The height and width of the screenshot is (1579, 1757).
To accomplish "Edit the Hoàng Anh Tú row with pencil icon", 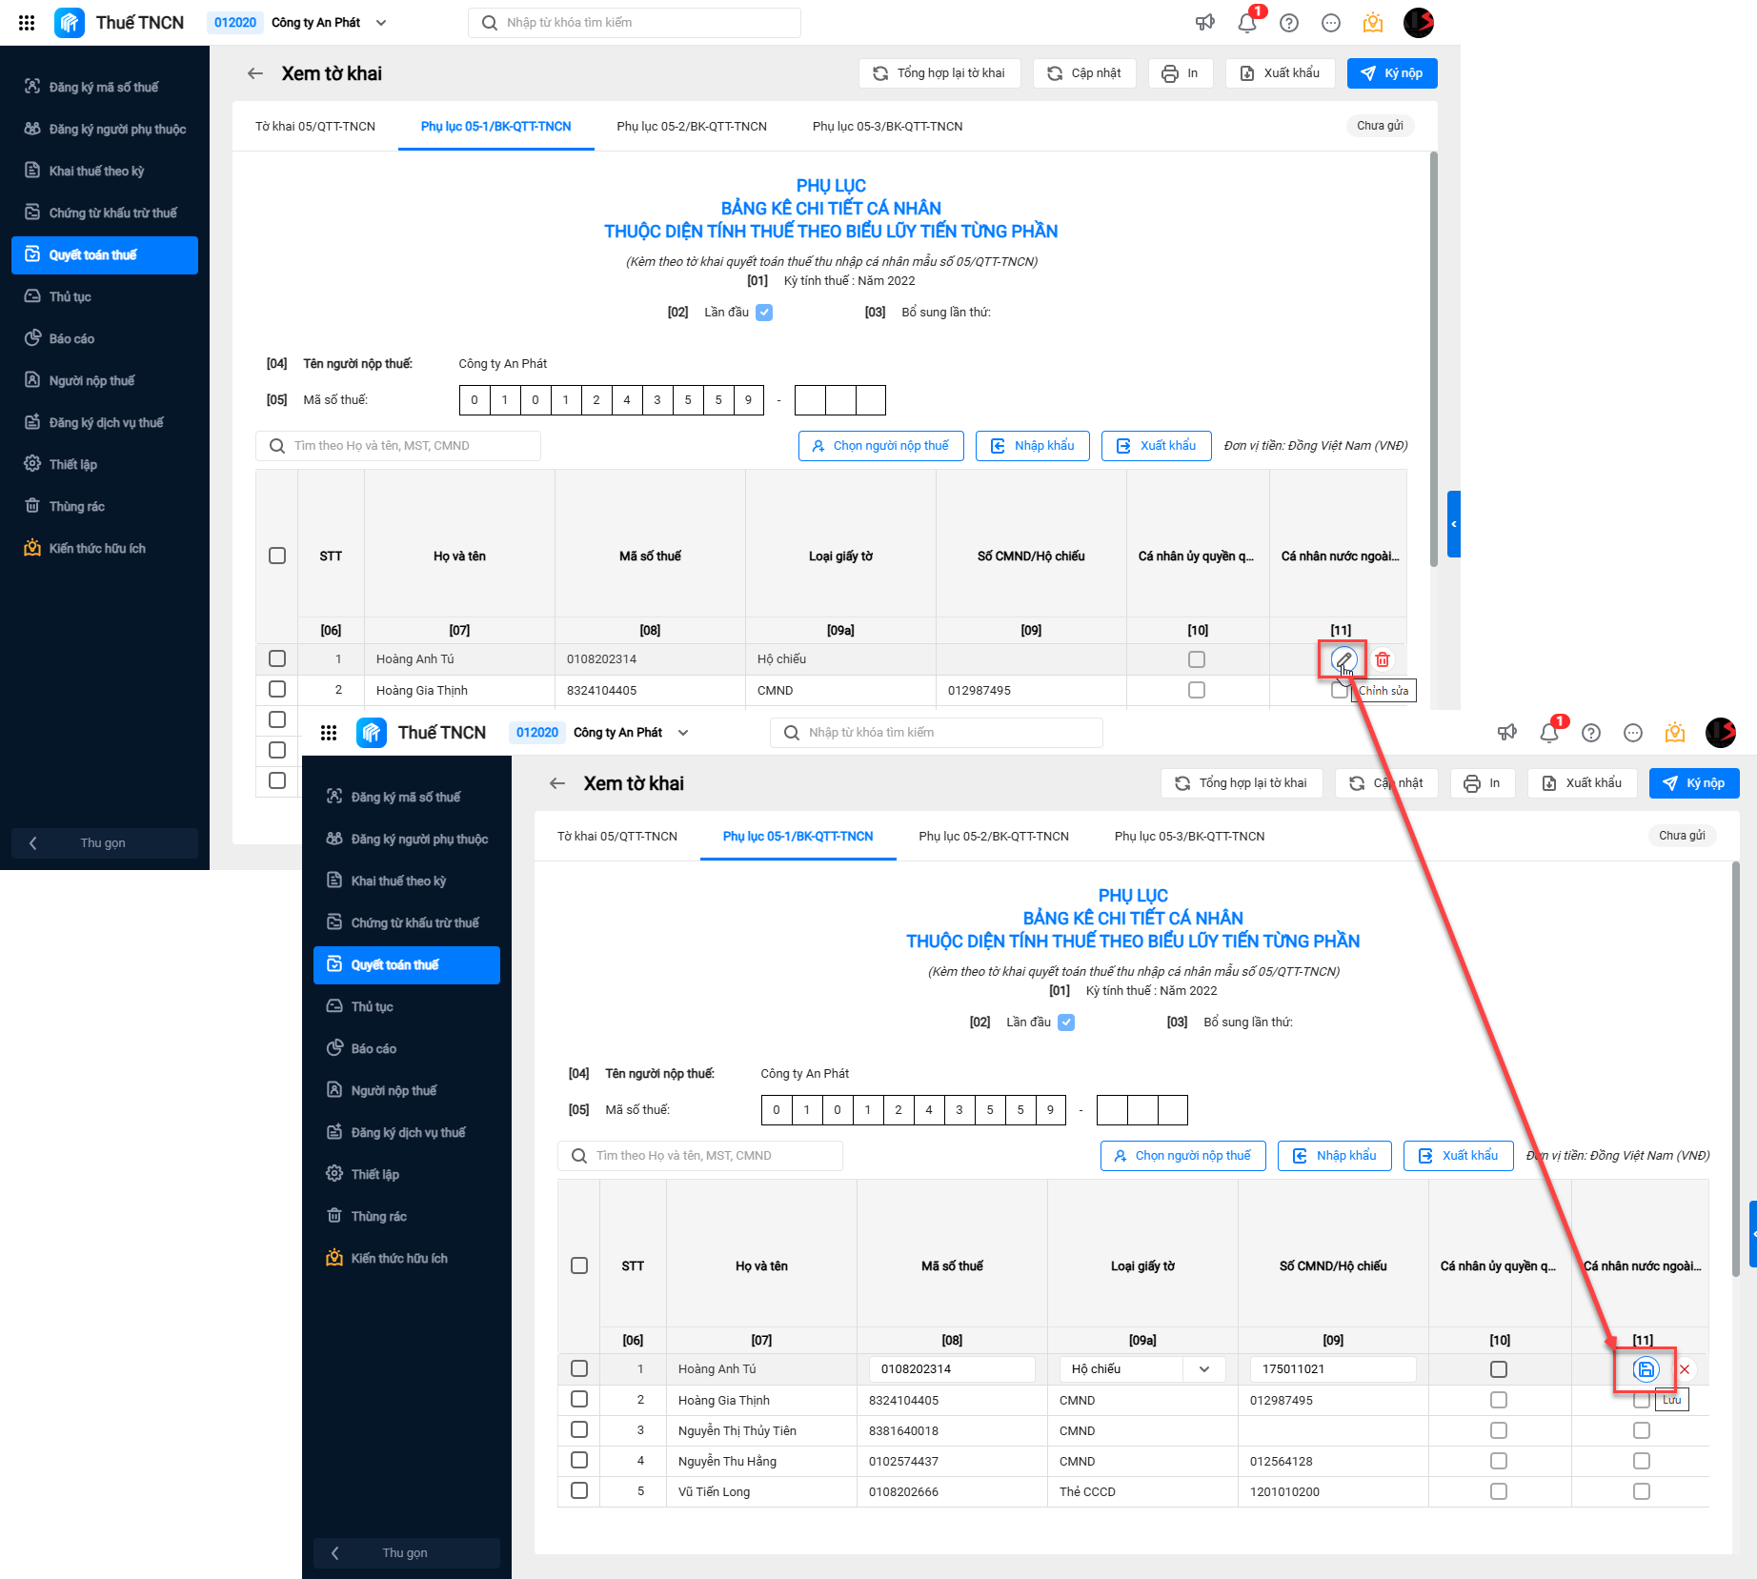I will click(1343, 659).
